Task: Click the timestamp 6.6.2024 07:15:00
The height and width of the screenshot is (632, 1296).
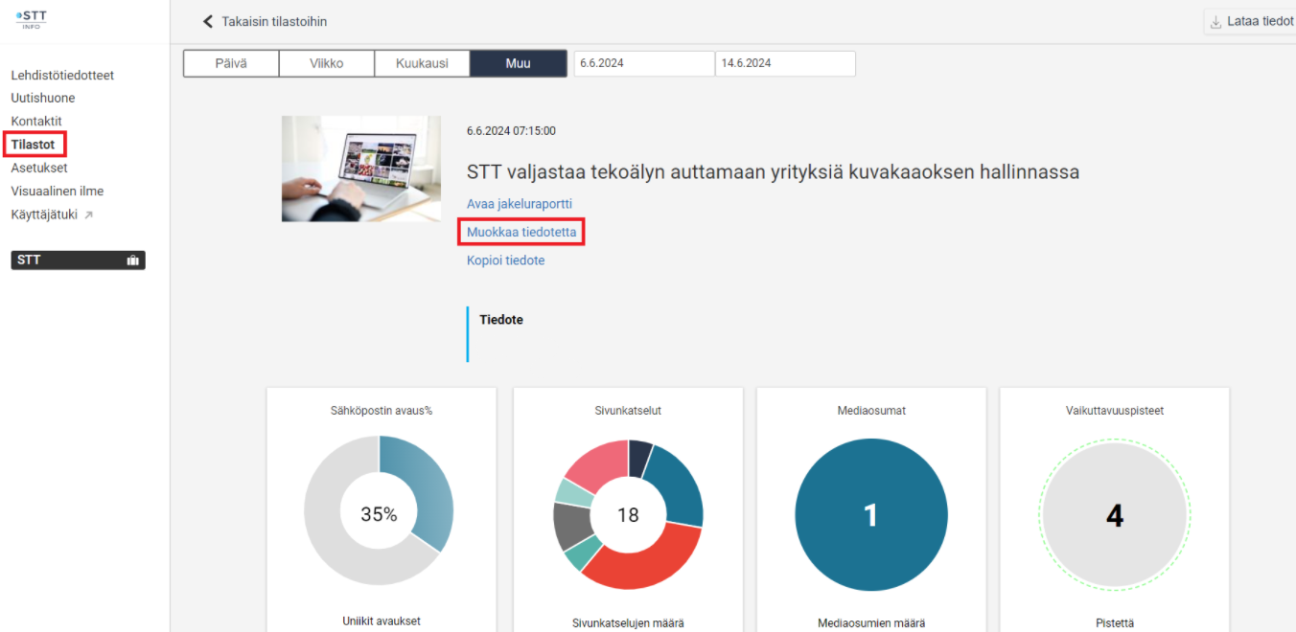Action: click(x=511, y=131)
